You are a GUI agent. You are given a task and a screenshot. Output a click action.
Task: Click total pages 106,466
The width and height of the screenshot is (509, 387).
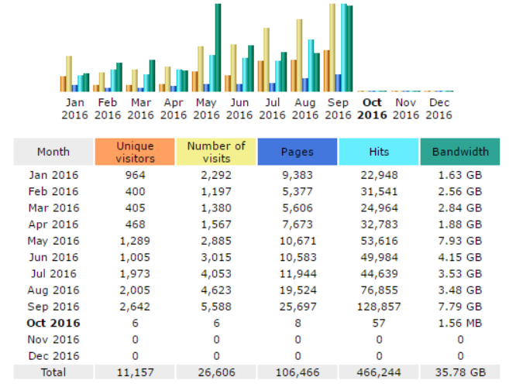coord(297,372)
